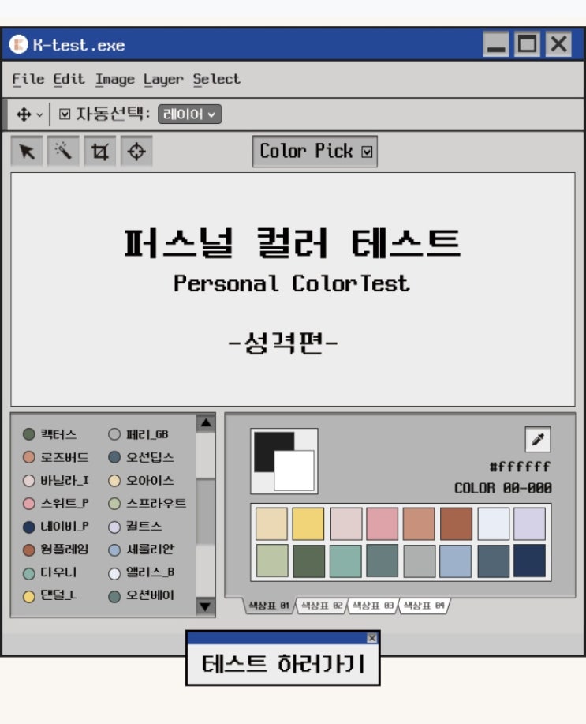
Task: Click the foreground/background color box
Action: tap(284, 461)
